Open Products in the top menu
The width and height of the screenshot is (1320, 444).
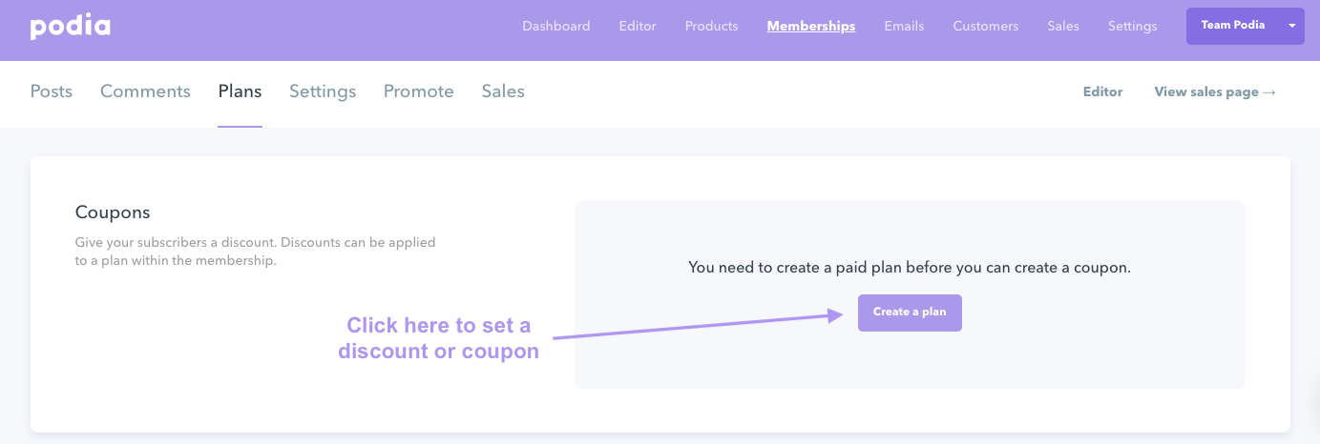[x=712, y=27]
